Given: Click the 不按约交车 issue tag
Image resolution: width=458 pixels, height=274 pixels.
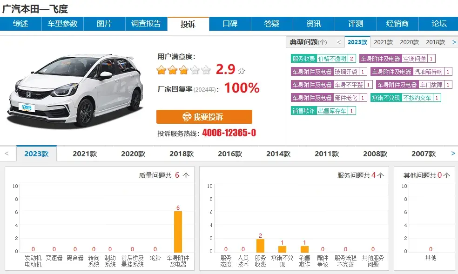Looking at the screenshot, I should click(x=417, y=98).
